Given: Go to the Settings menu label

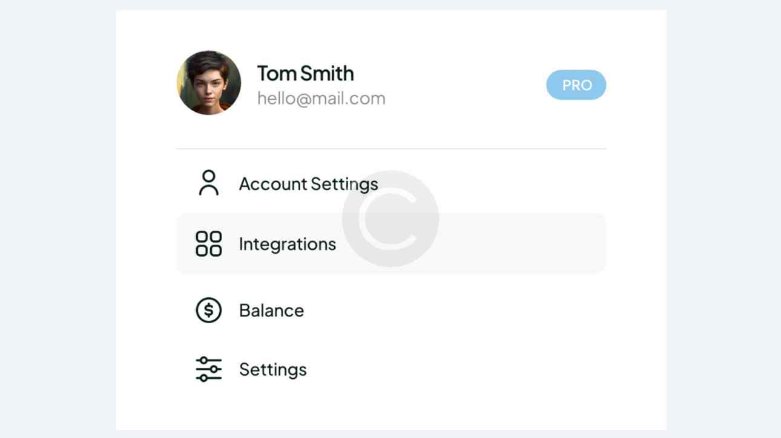Looking at the screenshot, I should point(272,369).
